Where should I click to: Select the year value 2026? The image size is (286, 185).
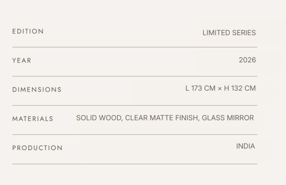point(247,60)
